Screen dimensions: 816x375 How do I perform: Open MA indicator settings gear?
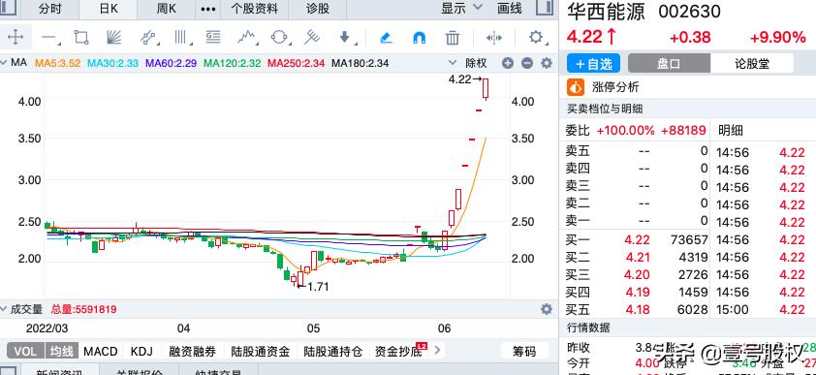coord(546,63)
